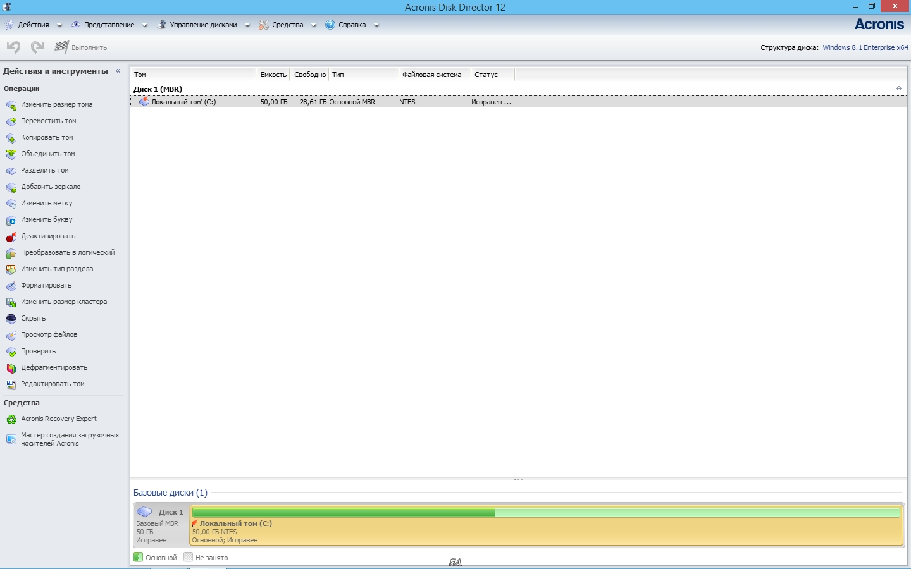Viewport: 911px width, 569px height.
Task: Click the Browse files icon (Просмотр файлов)
Action: (x=11, y=335)
